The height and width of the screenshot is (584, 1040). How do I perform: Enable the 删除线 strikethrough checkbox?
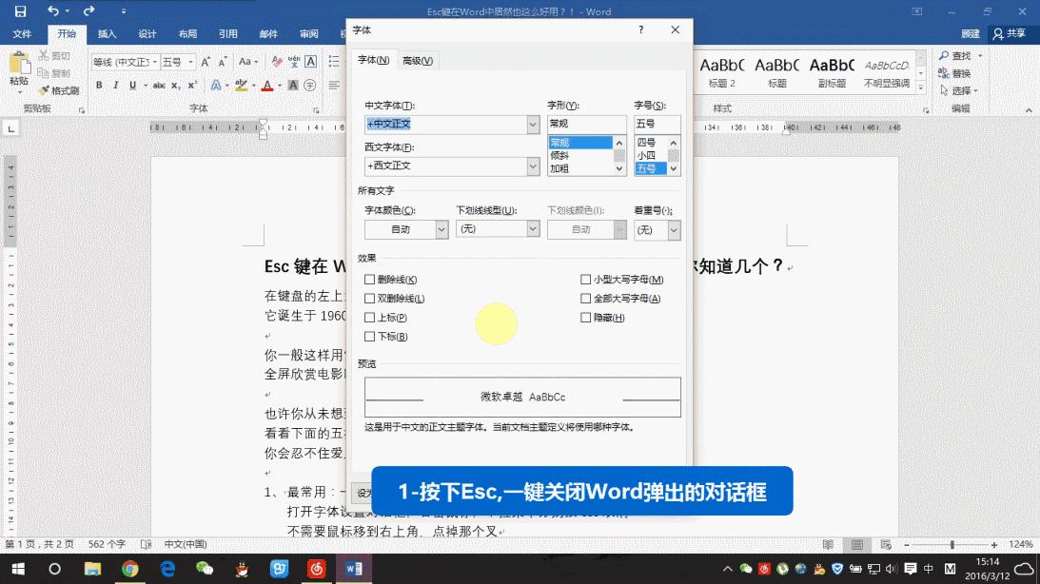point(369,279)
